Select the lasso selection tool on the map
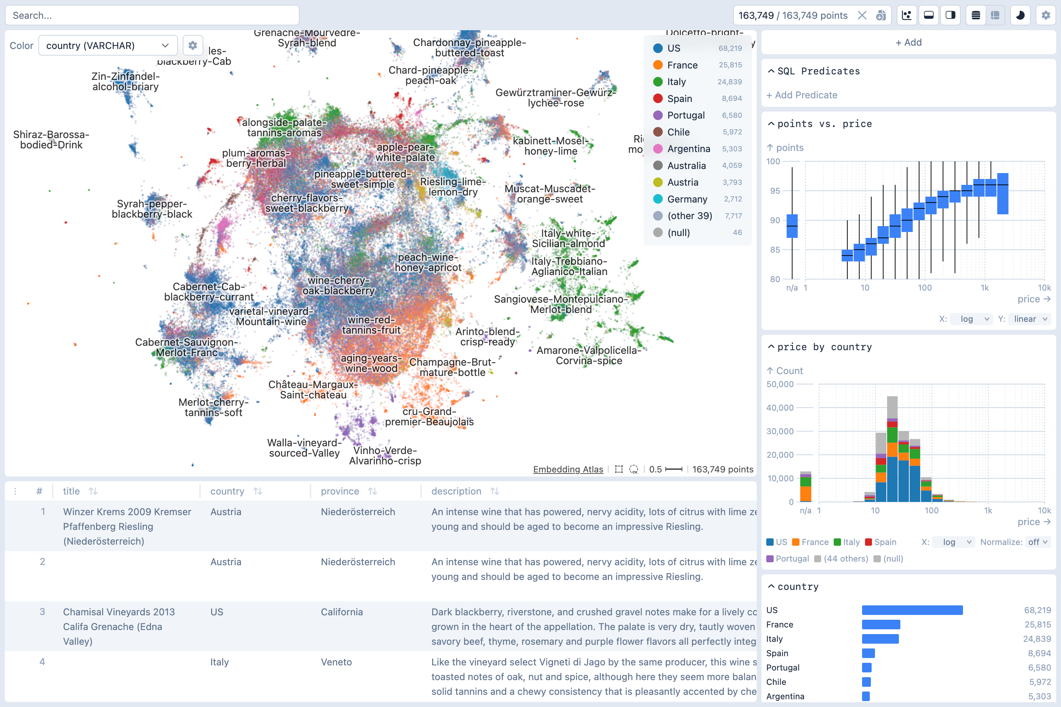Screen dimensions: 1061x707 click(633, 469)
